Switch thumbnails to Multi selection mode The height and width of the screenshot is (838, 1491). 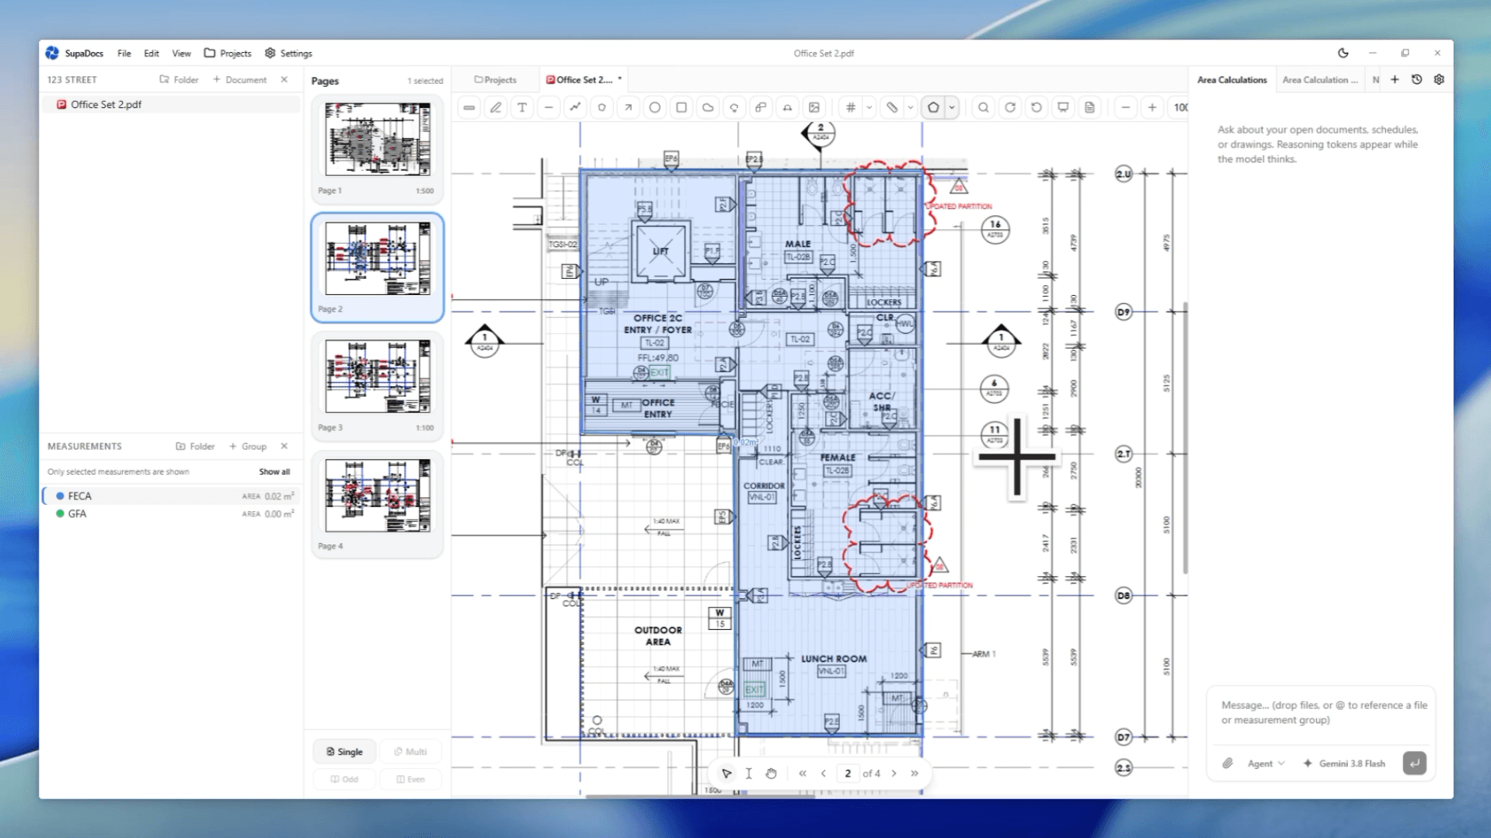410,752
